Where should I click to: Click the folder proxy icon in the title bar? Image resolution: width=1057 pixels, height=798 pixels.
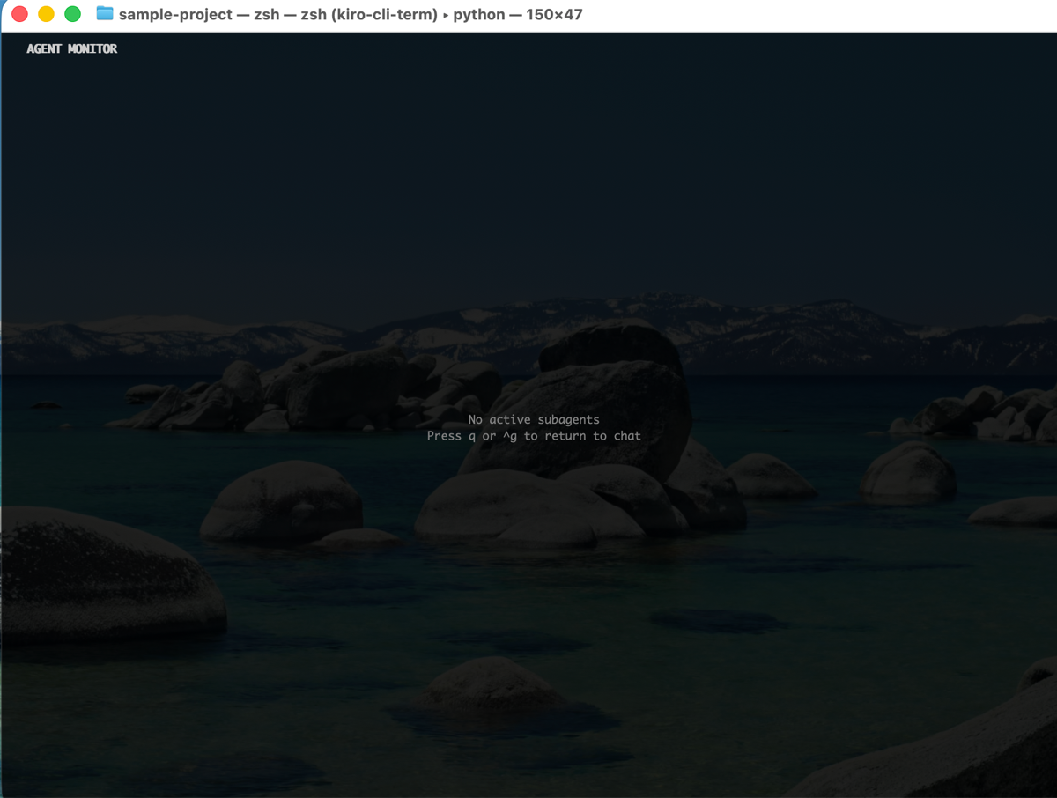coord(103,14)
